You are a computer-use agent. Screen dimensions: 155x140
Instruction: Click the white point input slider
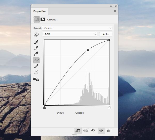click(109, 108)
